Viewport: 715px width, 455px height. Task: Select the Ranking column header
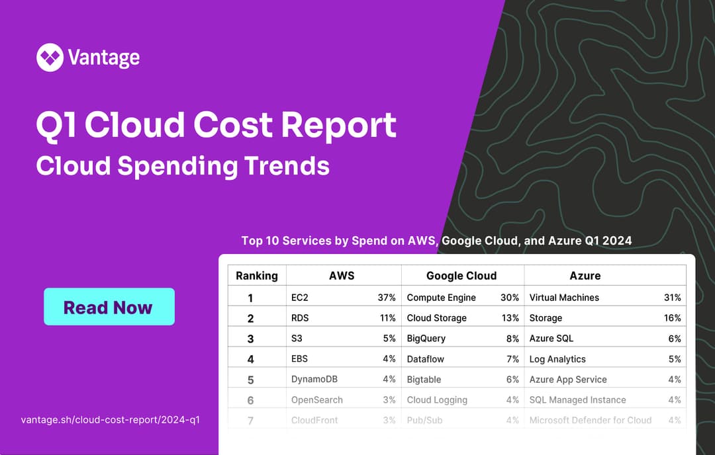click(x=257, y=275)
